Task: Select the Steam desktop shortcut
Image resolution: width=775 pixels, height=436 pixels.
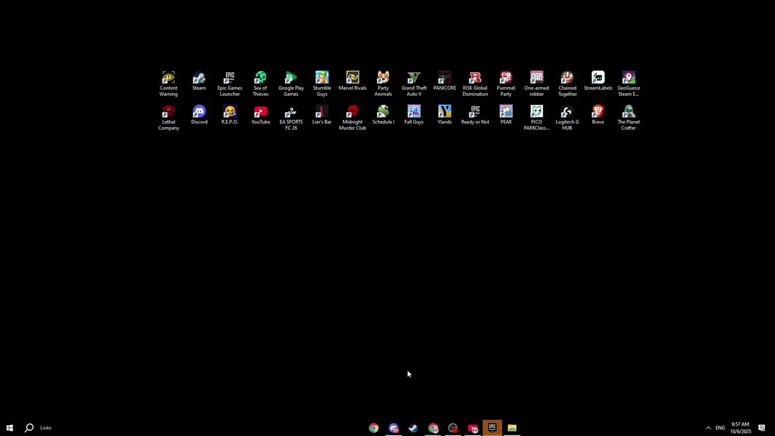Action: tap(199, 81)
